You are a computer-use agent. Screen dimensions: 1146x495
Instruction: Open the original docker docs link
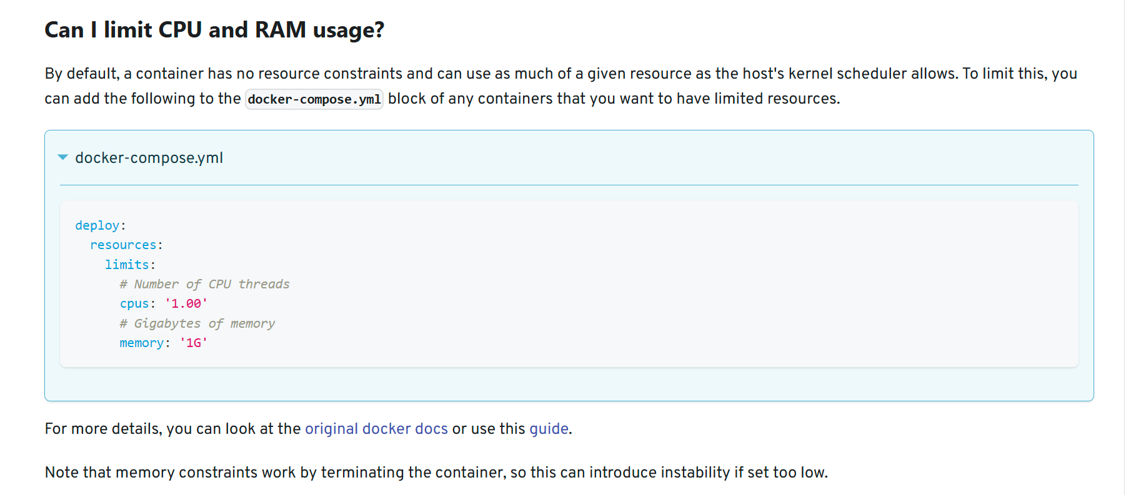(x=376, y=429)
